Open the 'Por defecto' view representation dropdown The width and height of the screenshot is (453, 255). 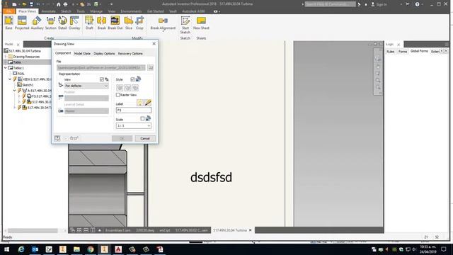[86, 86]
